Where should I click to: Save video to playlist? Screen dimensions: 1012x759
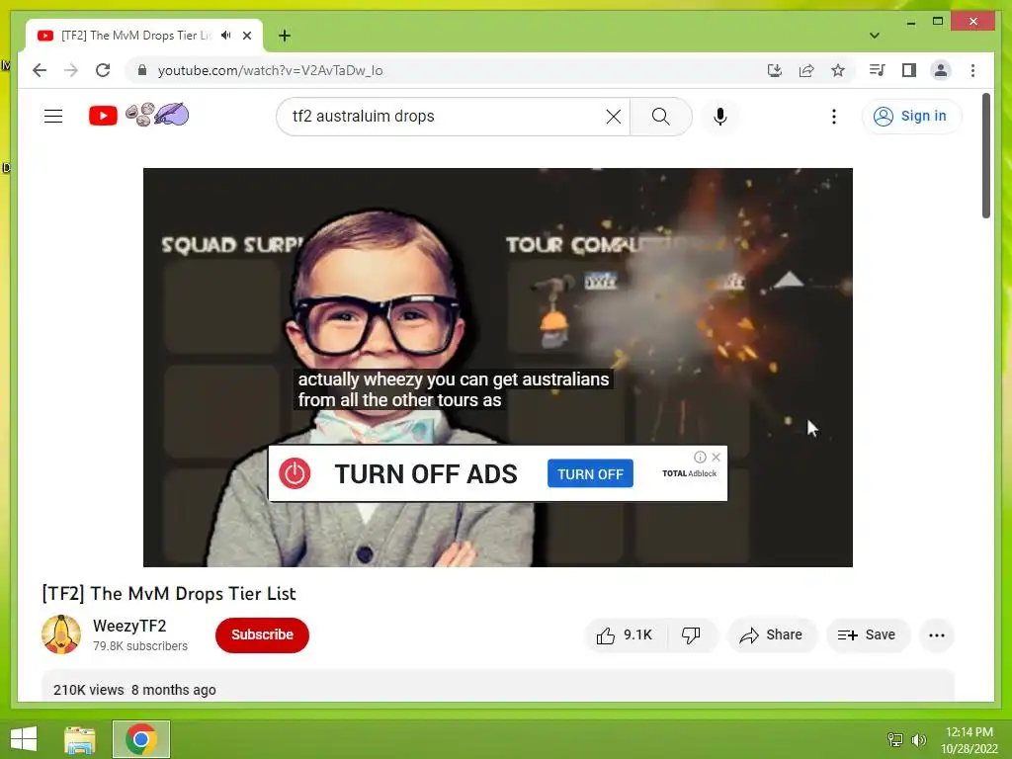point(868,635)
